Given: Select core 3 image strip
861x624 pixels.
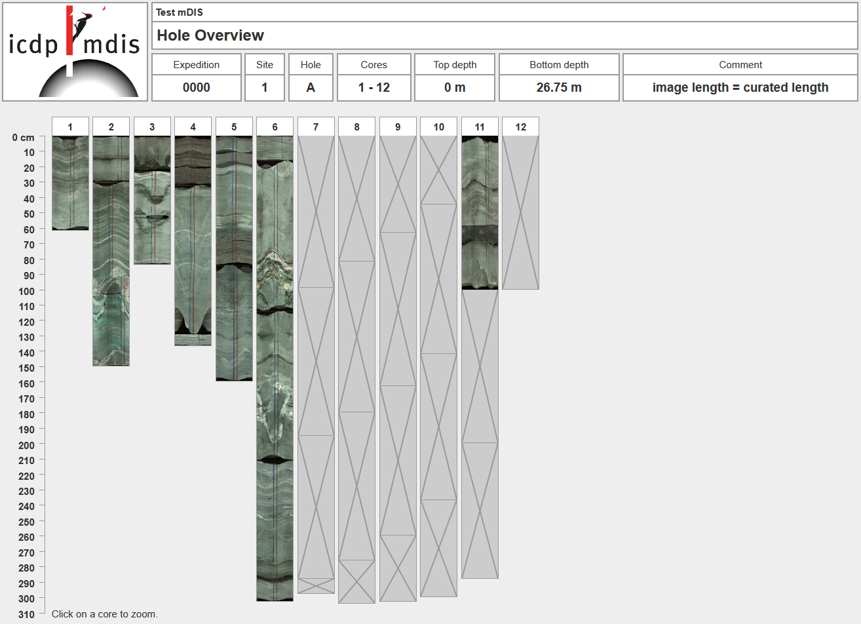Looking at the screenshot, I should pos(152,200).
